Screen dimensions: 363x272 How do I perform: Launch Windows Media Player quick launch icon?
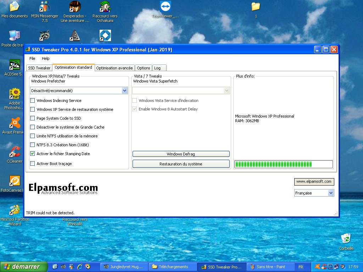click(88, 267)
